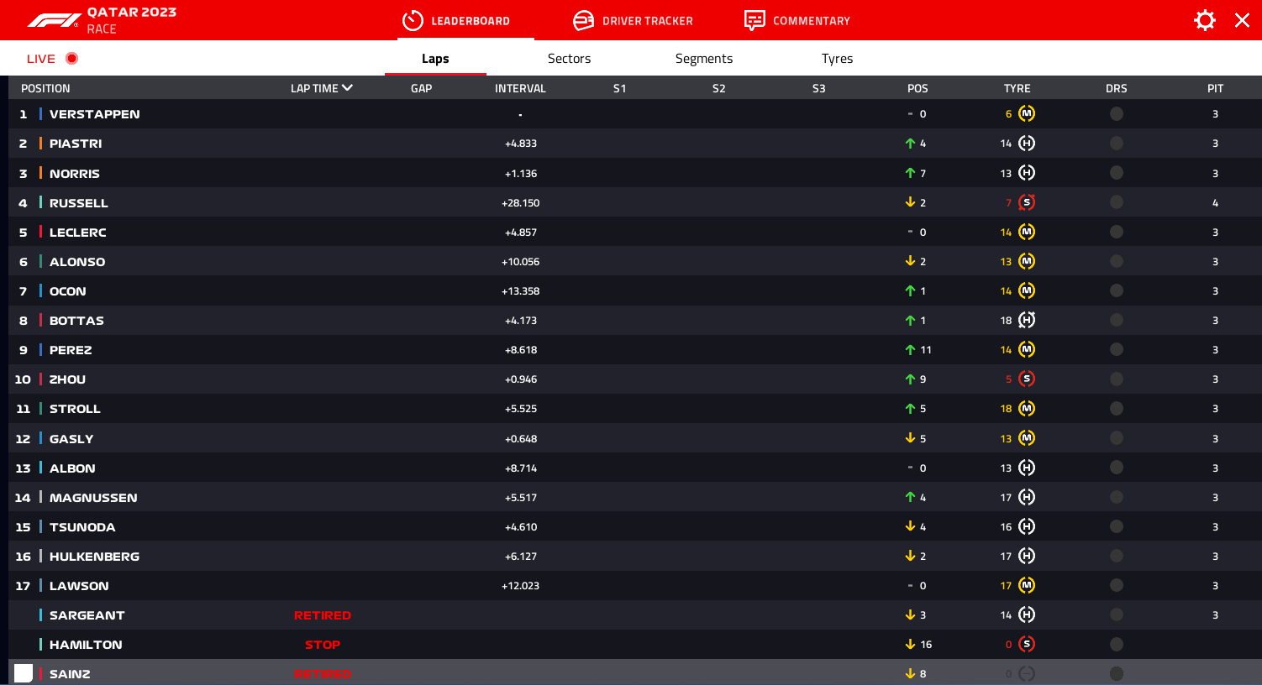The image size is (1262, 685).
Task: Click Bottas's hard tyre icon
Action: pos(1027,320)
